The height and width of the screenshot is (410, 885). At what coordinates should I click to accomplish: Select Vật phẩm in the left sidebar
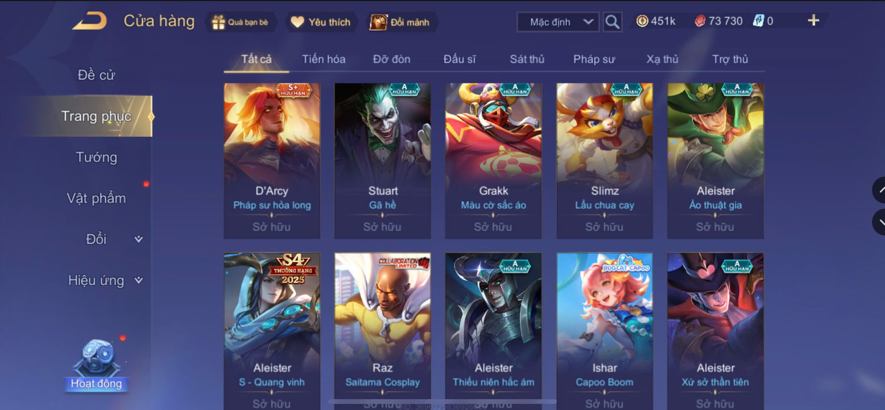pyautogui.click(x=96, y=198)
